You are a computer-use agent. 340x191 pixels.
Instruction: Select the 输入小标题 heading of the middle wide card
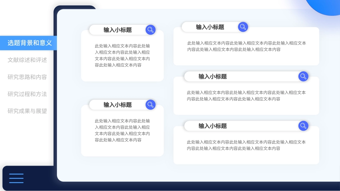(x=213, y=76)
